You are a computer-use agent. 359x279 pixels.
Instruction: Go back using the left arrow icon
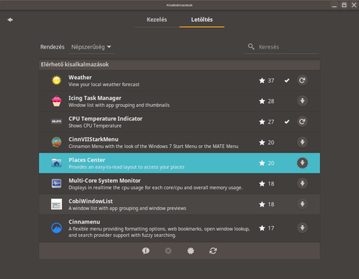10,19
